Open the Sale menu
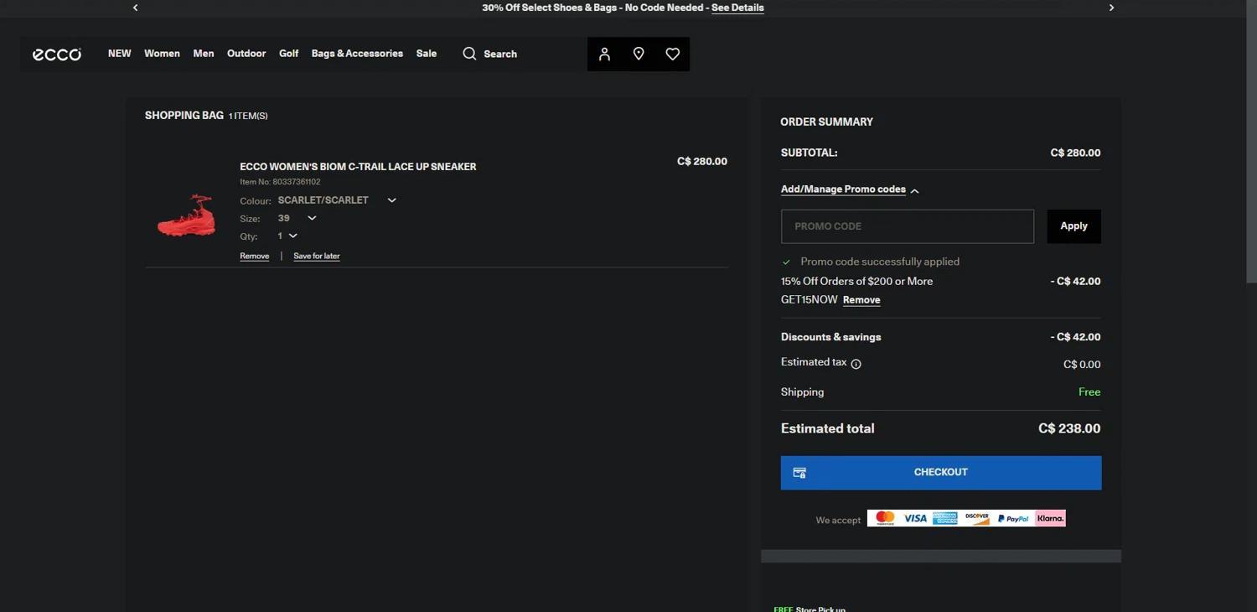 point(427,54)
